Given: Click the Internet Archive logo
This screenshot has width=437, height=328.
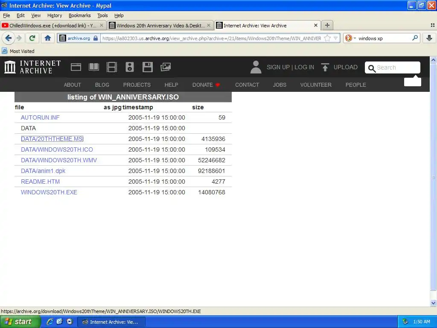Looking at the screenshot, I should [x=32, y=67].
